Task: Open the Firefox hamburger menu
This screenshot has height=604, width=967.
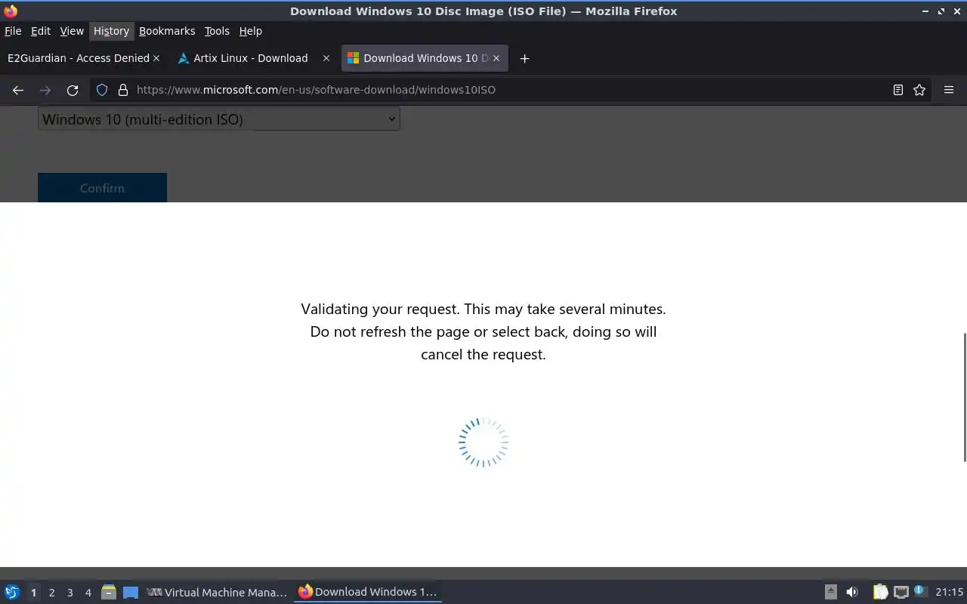Action: [949, 90]
